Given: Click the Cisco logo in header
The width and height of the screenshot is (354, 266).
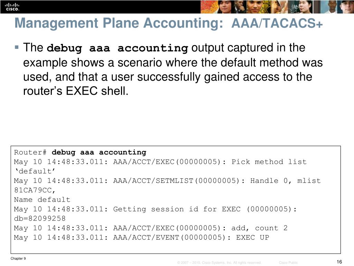Looking at the screenshot, I should click(12, 7).
